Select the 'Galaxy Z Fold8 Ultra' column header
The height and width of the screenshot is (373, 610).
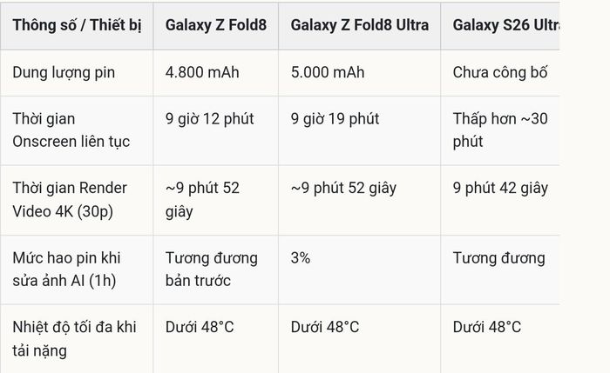[359, 25]
